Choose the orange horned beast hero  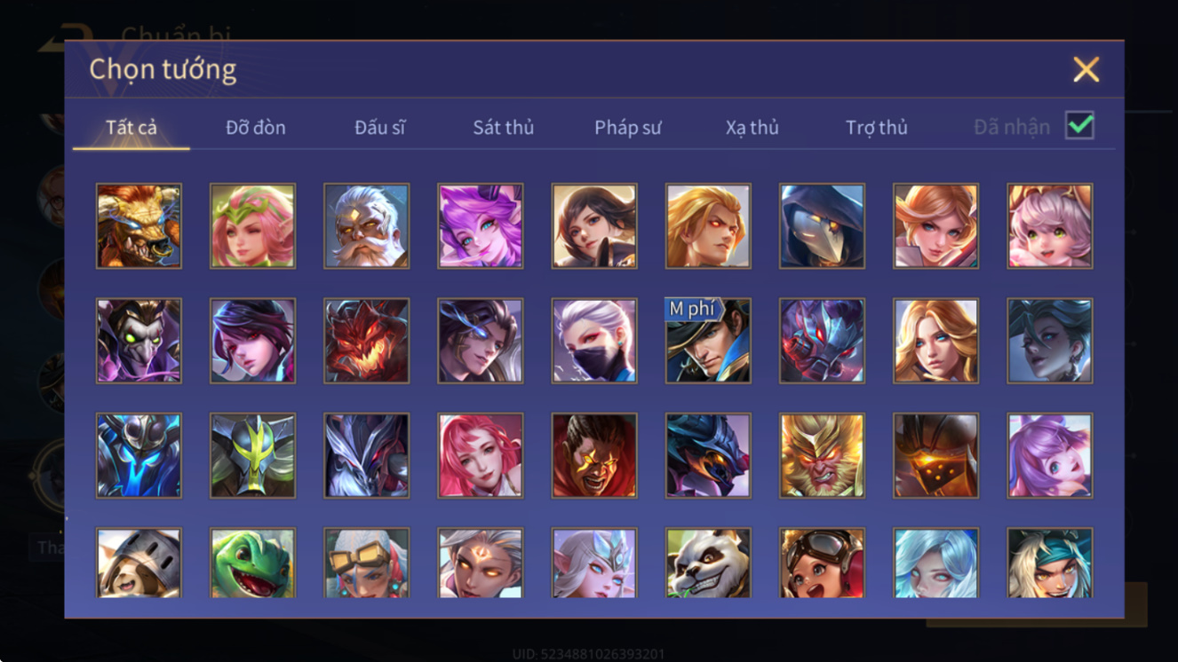[x=139, y=226]
